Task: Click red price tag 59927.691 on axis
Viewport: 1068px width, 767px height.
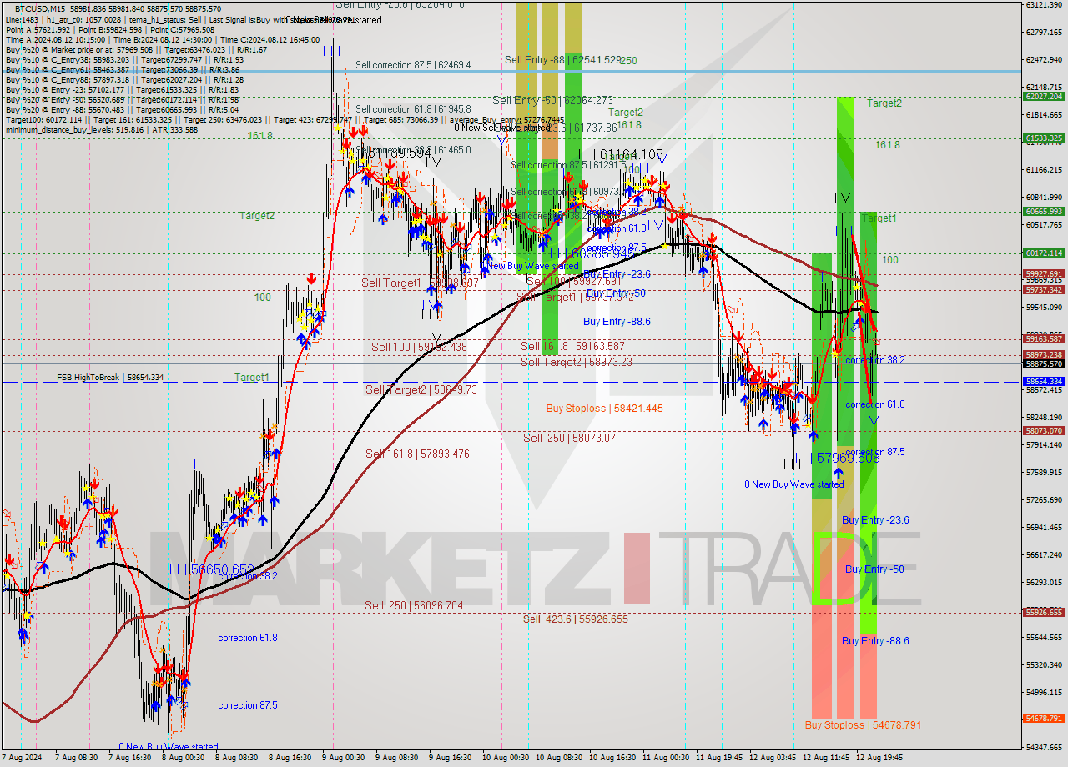Action: 1044,274
